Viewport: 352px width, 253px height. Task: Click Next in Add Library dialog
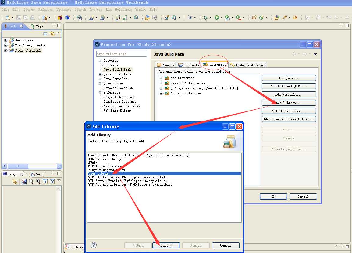coord(166,245)
